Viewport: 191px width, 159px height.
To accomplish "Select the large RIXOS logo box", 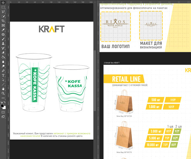I will tap(116, 27).
